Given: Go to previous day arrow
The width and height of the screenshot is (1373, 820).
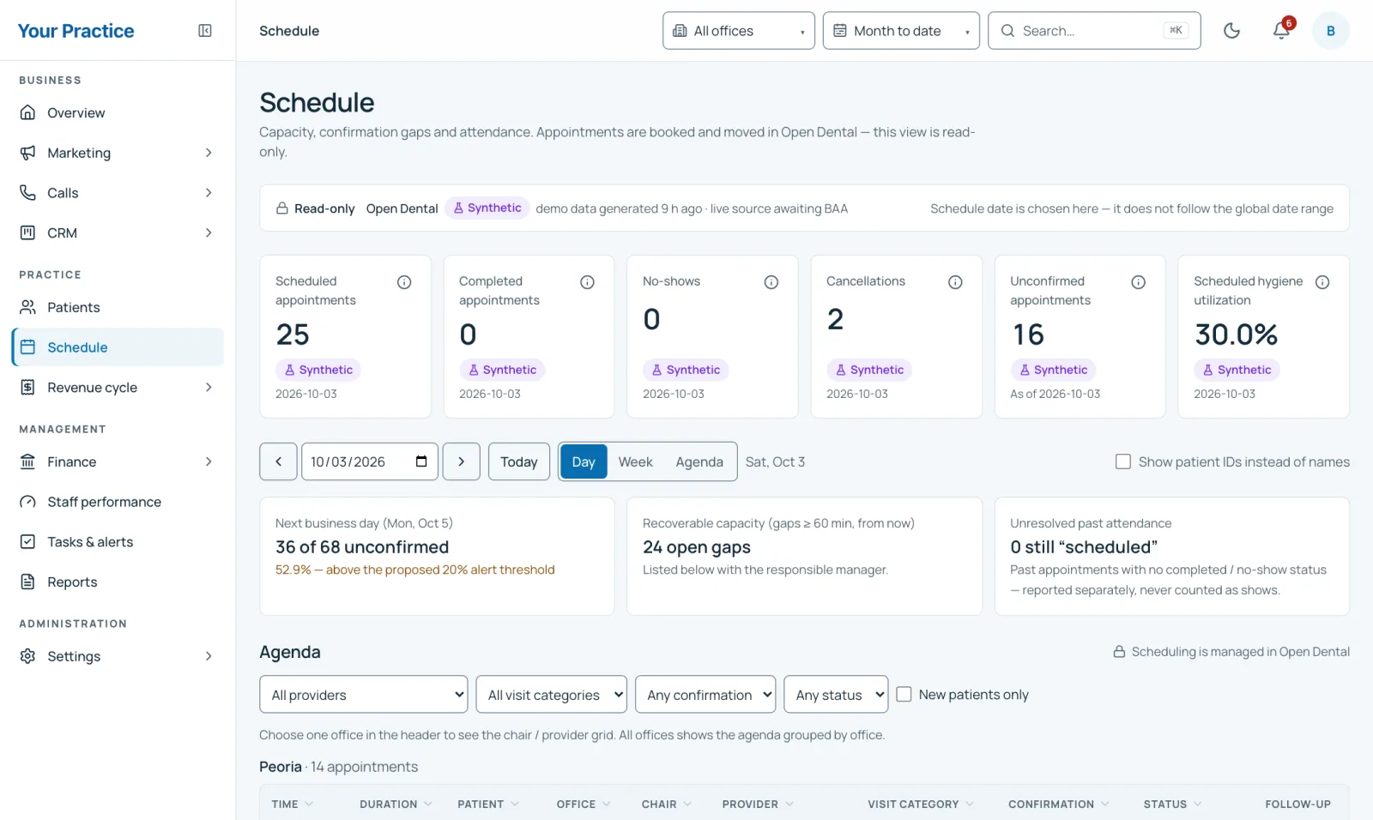Looking at the screenshot, I should (x=278, y=461).
